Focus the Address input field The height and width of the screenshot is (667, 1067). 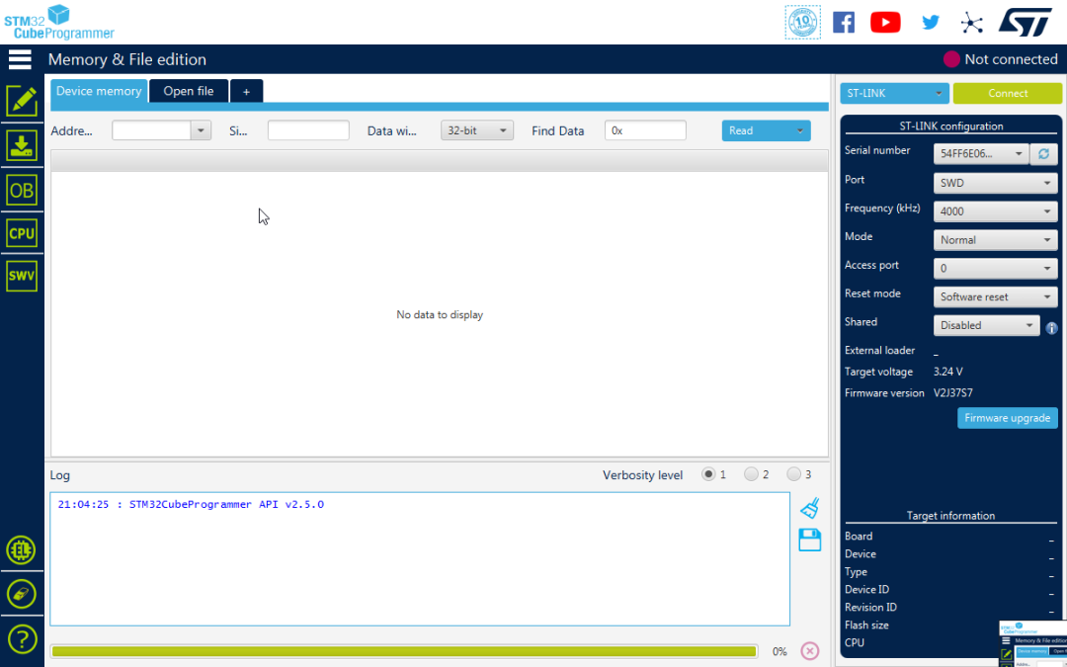151,130
